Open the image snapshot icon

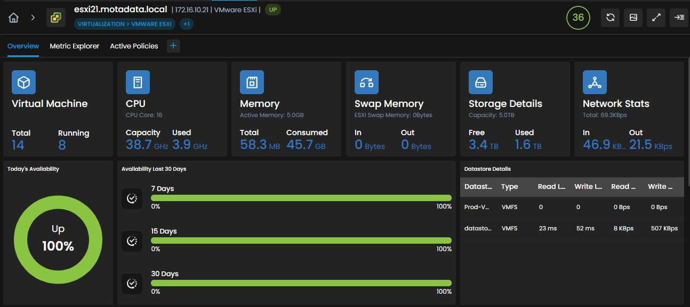[x=633, y=18]
